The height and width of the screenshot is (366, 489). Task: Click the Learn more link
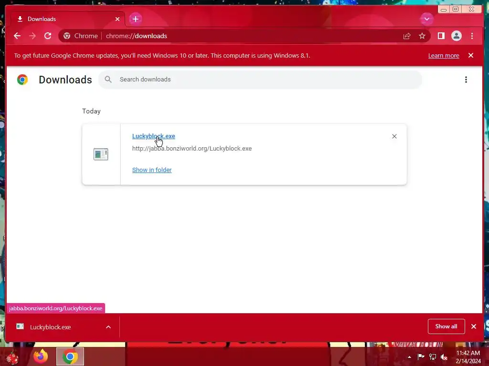pyautogui.click(x=444, y=55)
